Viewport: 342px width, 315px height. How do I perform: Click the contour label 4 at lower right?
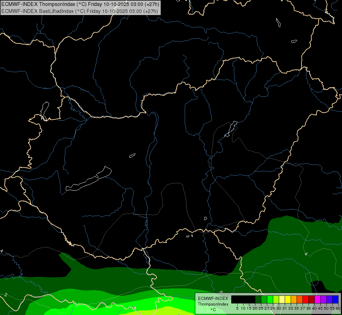click(x=306, y=254)
